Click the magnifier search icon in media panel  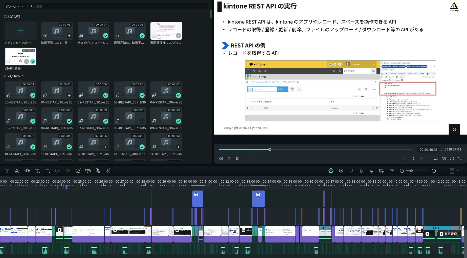(33, 6)
